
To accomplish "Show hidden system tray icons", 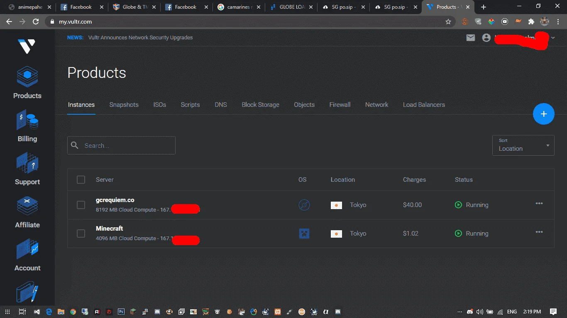I will tap(459, 311).
